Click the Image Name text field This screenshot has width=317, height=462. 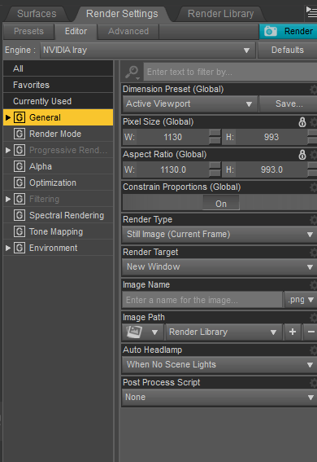coord(202,300)
